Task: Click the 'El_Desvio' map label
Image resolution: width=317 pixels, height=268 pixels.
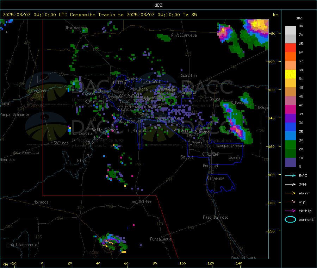Action: tap(82, 133)
